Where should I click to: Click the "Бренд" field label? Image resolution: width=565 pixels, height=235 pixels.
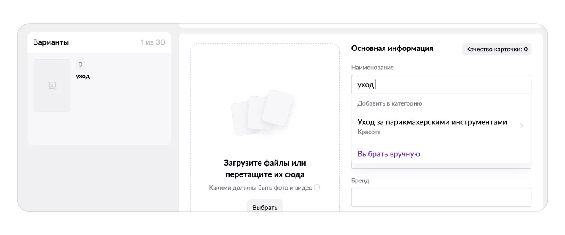point(360,180)
